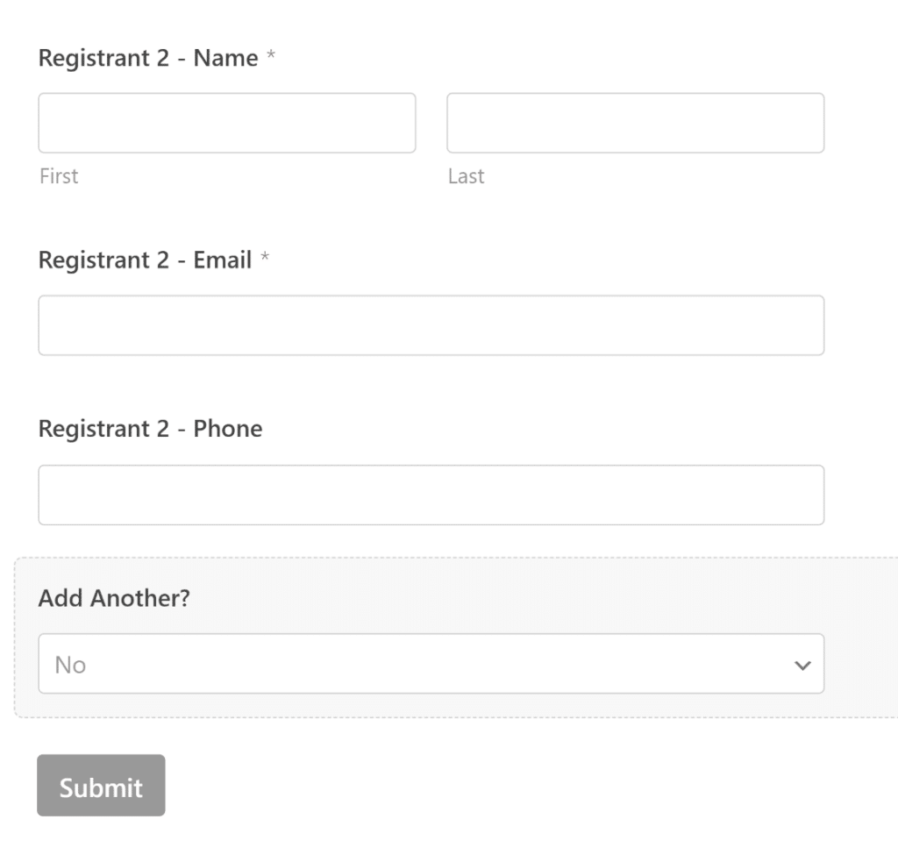
Task: Click the dropdown chevron arrow
Action: pos(803,664)
